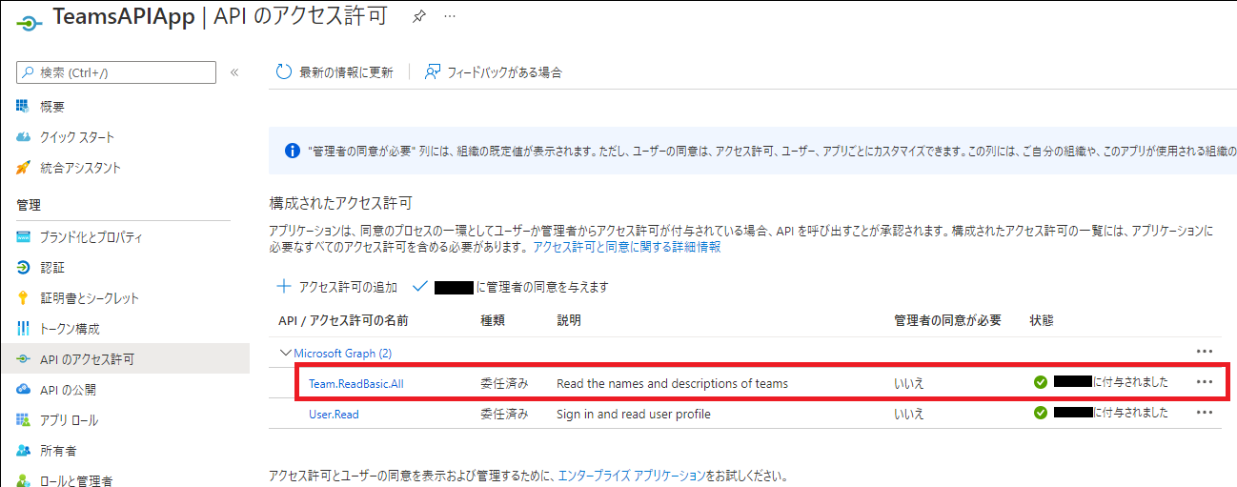Open API の公開 menu item
Screen dimensions: 1237x487
(x=68, y=390)
